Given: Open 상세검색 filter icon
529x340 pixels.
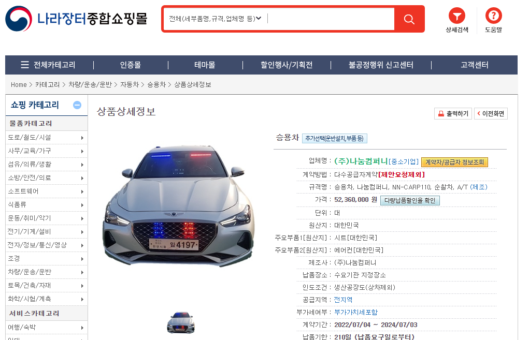Looking at the screenshot, I should (457, 16).
